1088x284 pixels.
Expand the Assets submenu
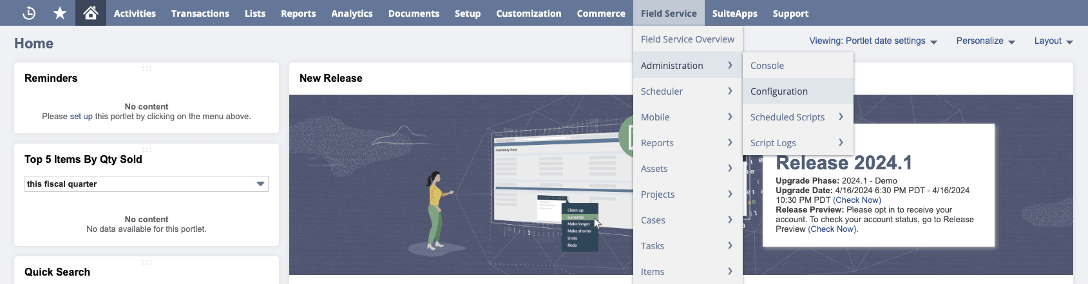tap(687, 168)
